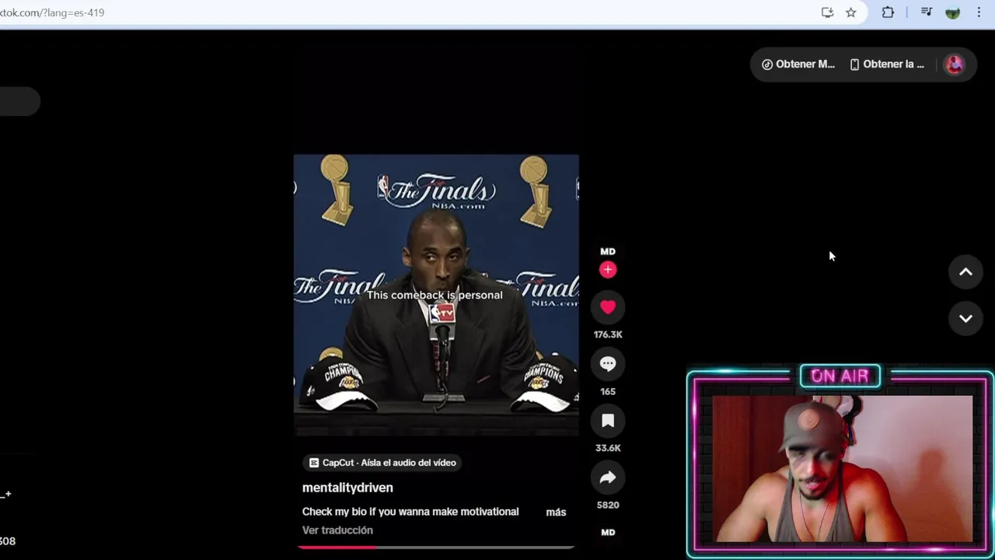Open the MD creator avatar above plus
Image resolution: width=995 pixels, height=560 pixels.
pos(608,251)
